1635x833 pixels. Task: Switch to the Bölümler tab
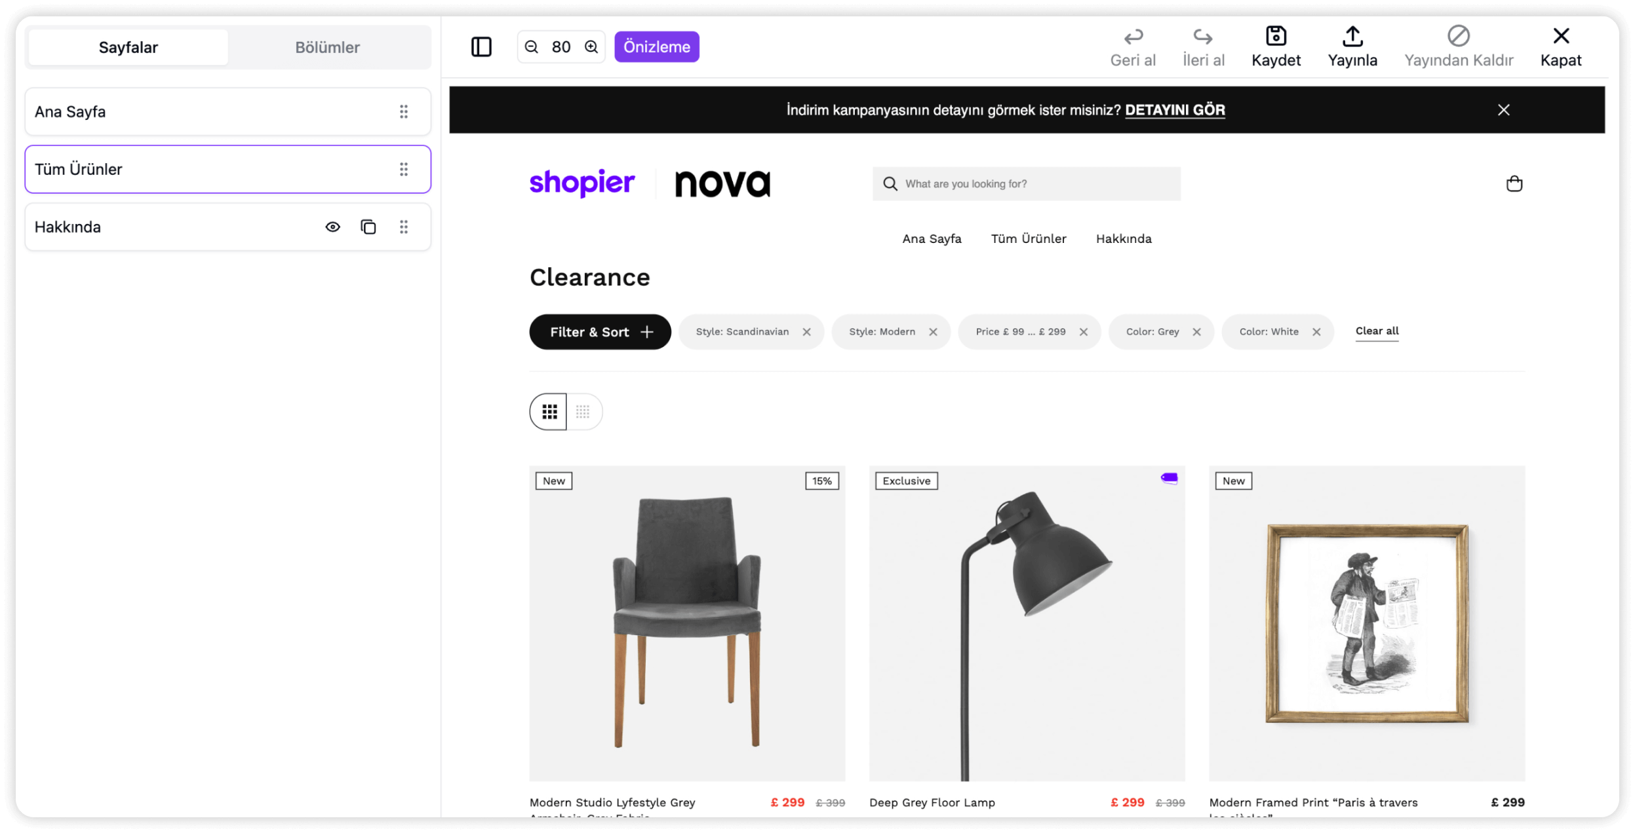(x=328, y=48)
